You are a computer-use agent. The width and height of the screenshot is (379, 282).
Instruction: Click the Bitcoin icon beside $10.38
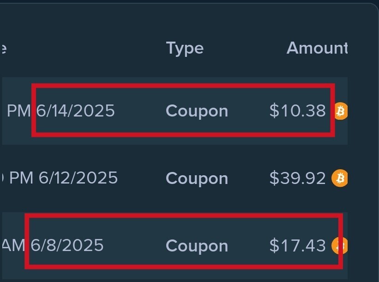point(341,111)
